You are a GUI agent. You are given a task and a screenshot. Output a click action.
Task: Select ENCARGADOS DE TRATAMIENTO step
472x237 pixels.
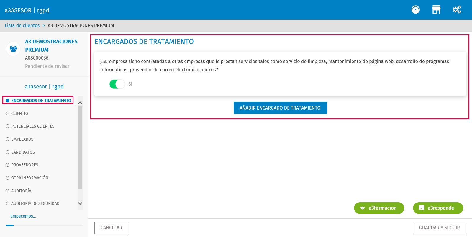click(x=38, y=101)
